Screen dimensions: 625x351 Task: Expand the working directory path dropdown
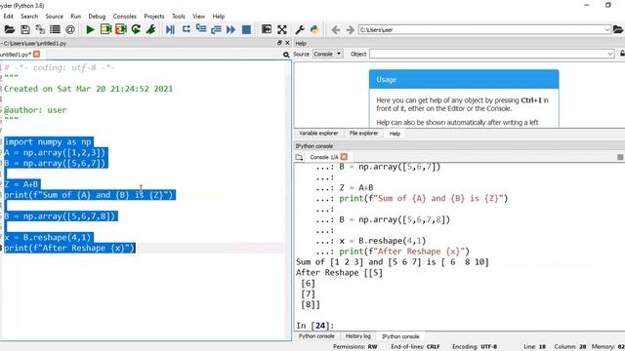pyautogui.click(x=607, y=30)
